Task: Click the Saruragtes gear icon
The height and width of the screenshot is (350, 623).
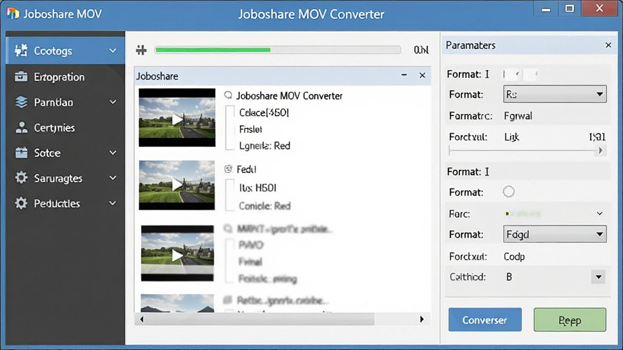Action: tap(21, 178)
